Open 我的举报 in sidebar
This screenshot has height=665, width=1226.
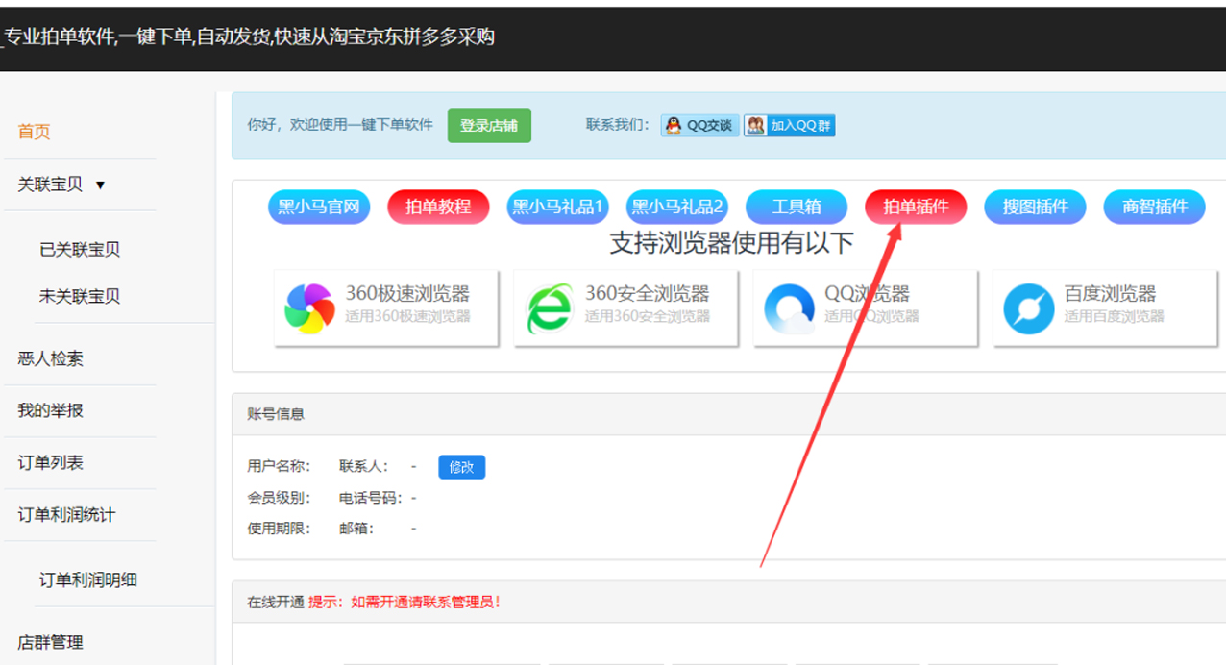(x=51, y=410)
